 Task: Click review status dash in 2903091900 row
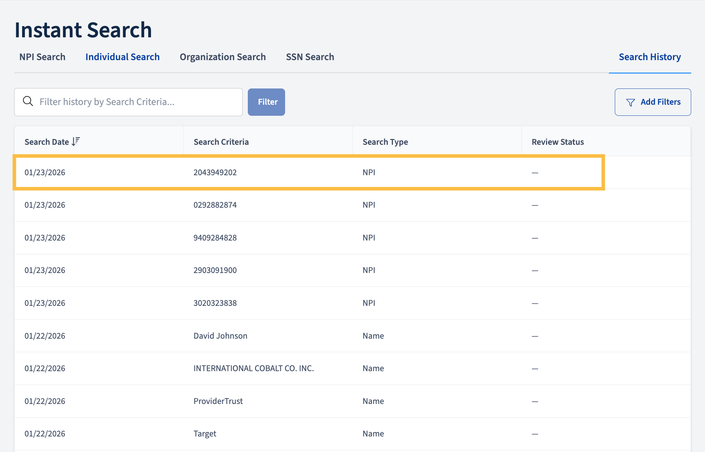(x=535, y=271)
